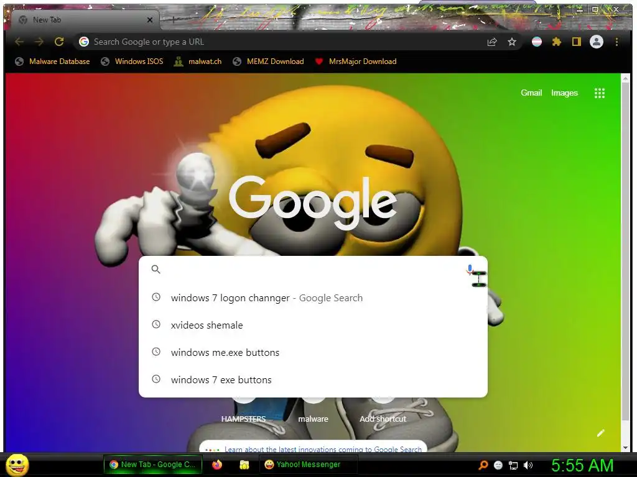Open Yahoo! Messenger from the taskbar
The height and width of the screenshot is (477, 637).
[x=308, y=465]
